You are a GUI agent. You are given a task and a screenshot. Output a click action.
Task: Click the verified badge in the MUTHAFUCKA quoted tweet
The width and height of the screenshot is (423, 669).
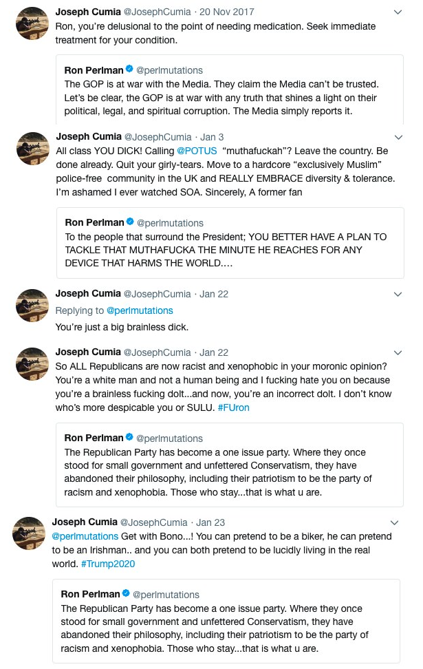click(129, 222)
